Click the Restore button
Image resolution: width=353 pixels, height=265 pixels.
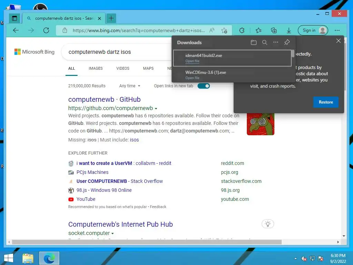(326, 102)
